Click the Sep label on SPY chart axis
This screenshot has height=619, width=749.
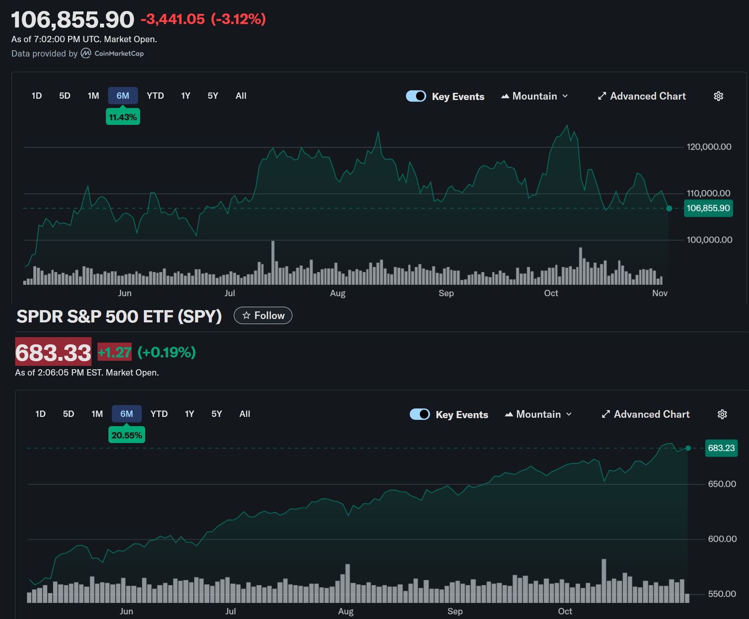tap(455, 611)
